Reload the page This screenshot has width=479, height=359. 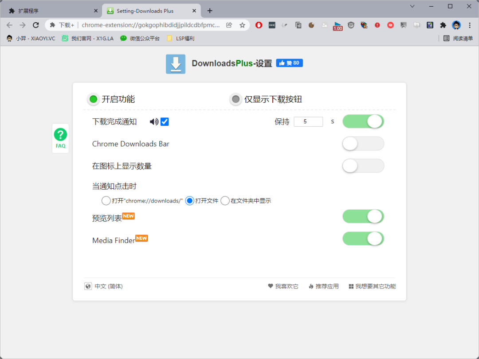click(x=36, y=25)
